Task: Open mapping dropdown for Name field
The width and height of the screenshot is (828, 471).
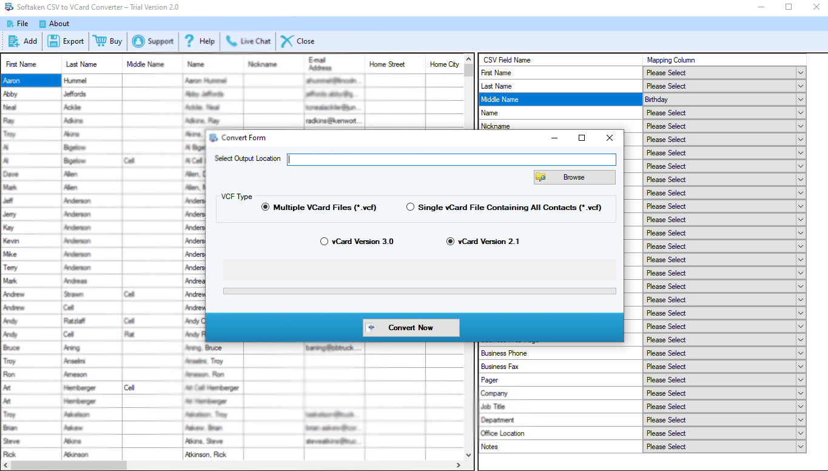Action: pos(801,113)
